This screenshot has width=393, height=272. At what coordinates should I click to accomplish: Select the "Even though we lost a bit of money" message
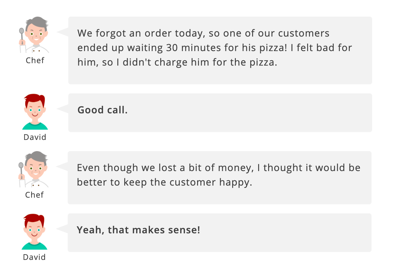218,175
